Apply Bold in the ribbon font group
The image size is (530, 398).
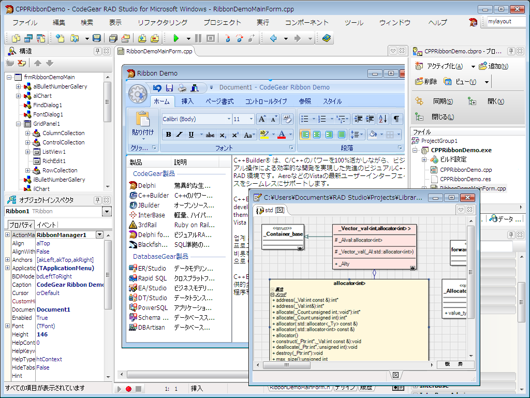168,135
